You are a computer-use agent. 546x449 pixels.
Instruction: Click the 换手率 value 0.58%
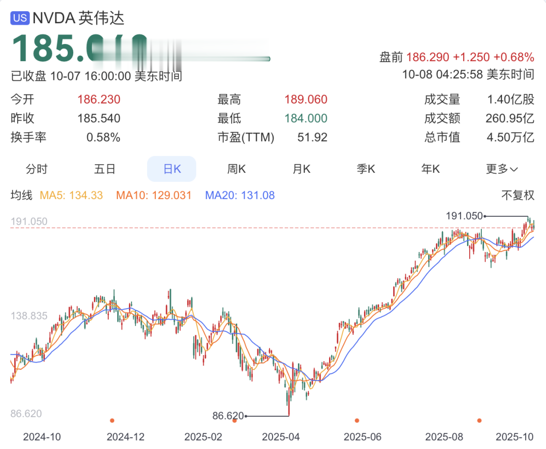[104, 137]
